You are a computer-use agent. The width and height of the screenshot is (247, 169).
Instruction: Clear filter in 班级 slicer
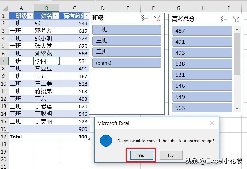coord(157,18)
